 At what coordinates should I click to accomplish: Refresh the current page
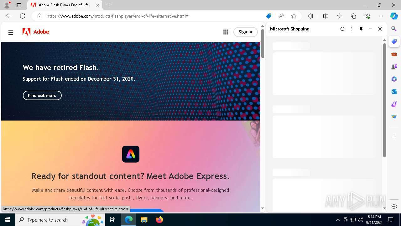click(23, 16)
